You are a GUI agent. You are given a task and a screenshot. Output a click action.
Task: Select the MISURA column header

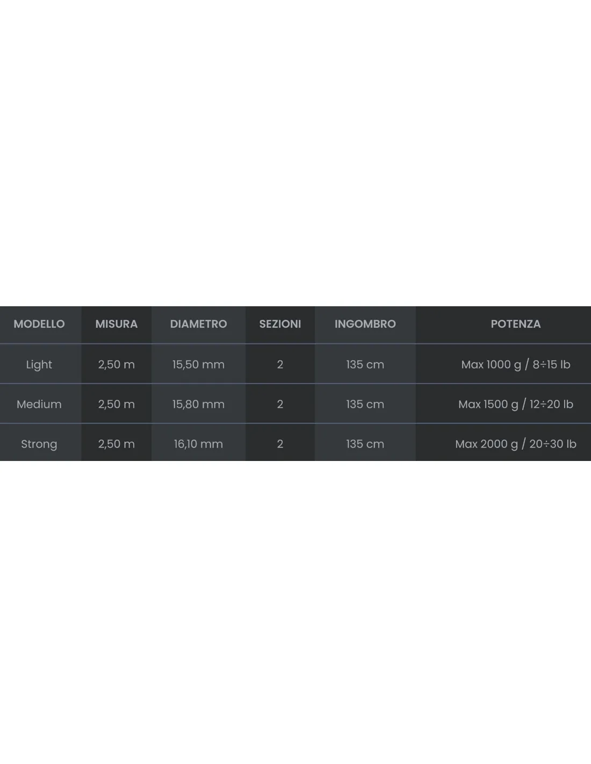point(117,324)
